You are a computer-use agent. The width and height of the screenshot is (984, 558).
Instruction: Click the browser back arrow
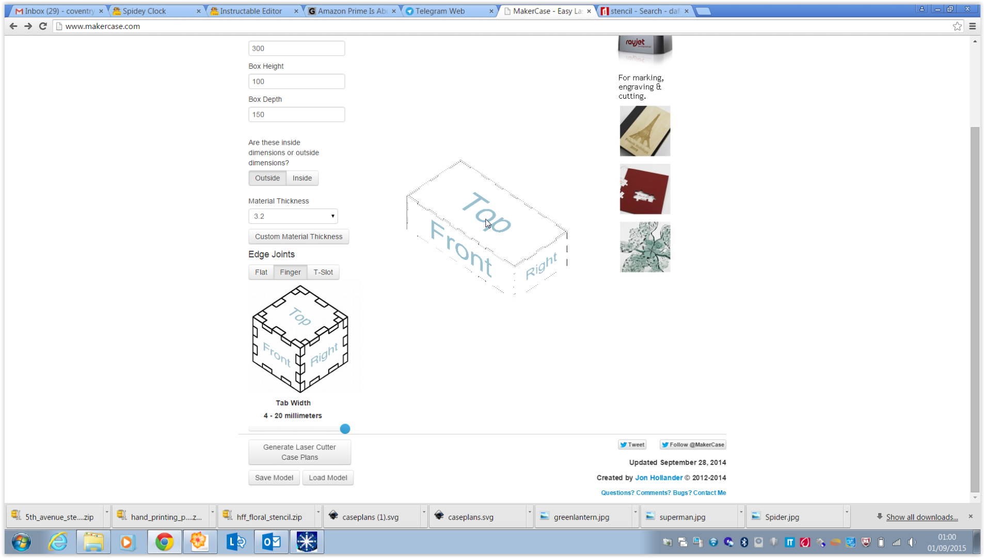(13, 26)
